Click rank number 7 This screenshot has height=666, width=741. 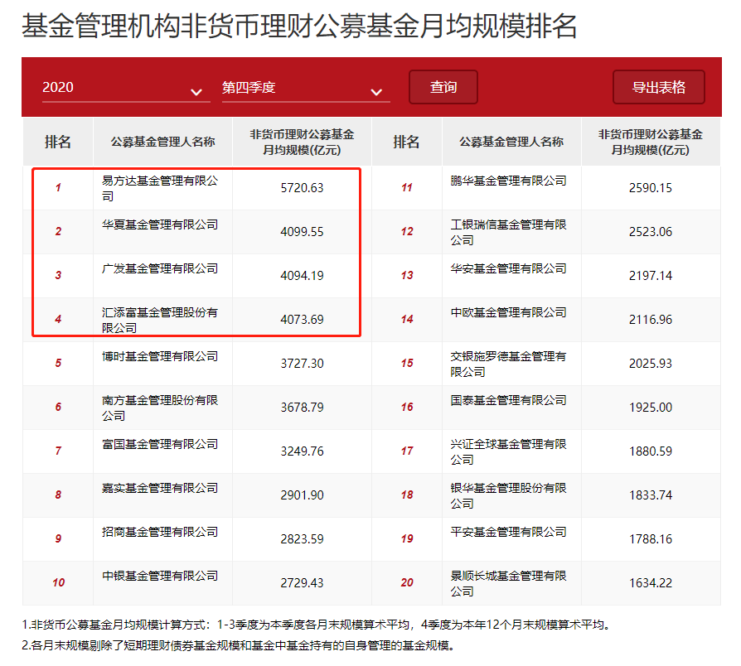coord(58,451)
